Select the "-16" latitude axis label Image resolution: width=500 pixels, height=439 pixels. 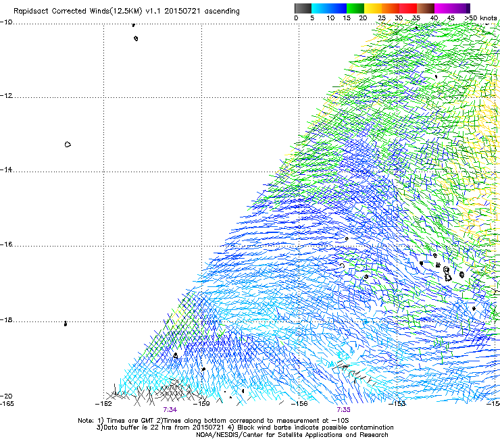pos(6,244)
